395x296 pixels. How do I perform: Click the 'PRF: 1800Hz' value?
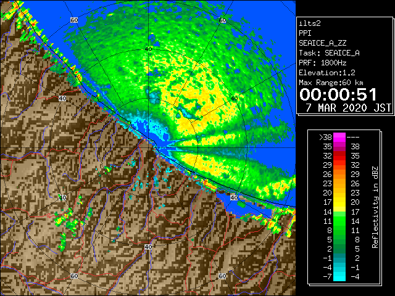click(323, 63)
